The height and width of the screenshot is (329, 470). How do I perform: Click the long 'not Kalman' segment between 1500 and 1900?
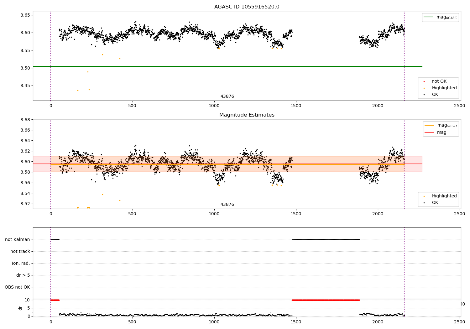coord(326,239)
